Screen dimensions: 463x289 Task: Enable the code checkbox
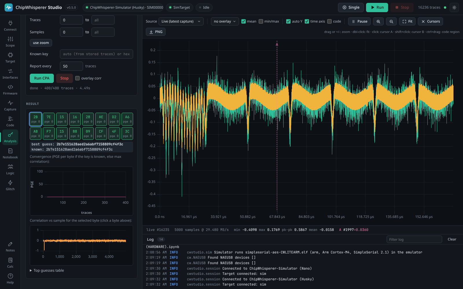point(329,21)
